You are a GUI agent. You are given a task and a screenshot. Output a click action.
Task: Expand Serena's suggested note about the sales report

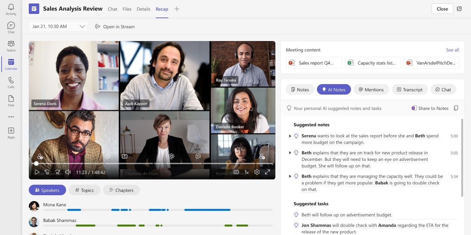[x=290, y=136]
